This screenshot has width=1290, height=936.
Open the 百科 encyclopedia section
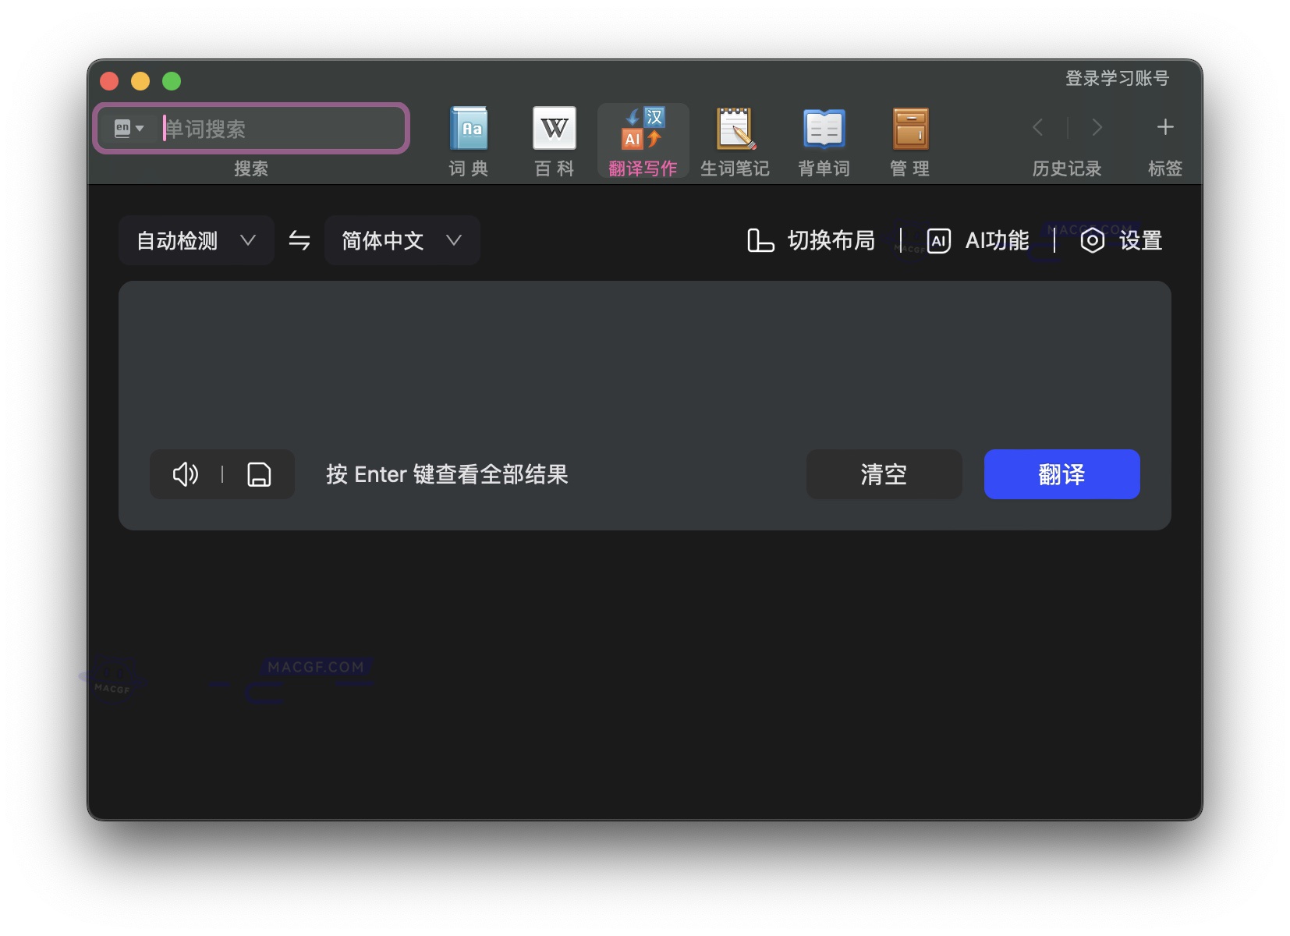click(554, 140)
